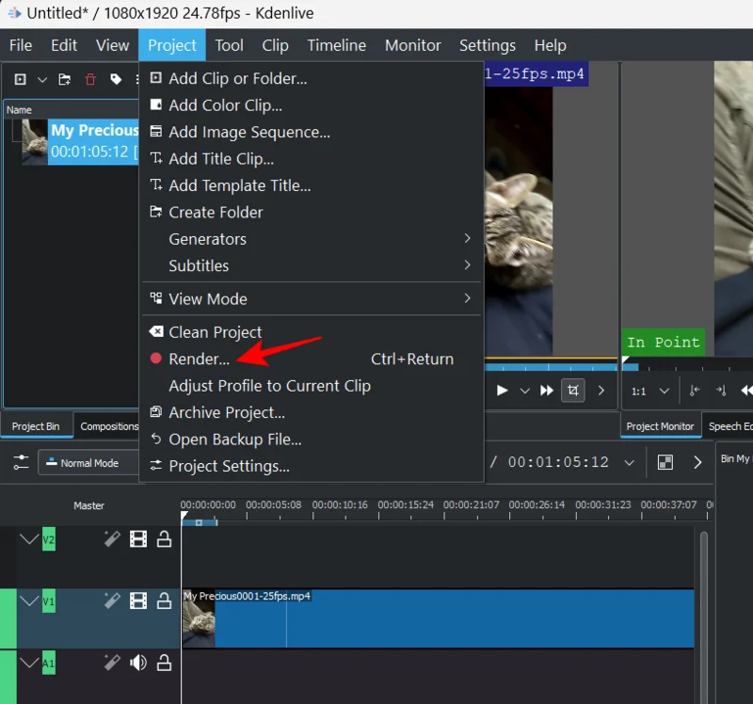Open the Clip menu
This screenshot has width=753, height=704.
click(275, 45)
